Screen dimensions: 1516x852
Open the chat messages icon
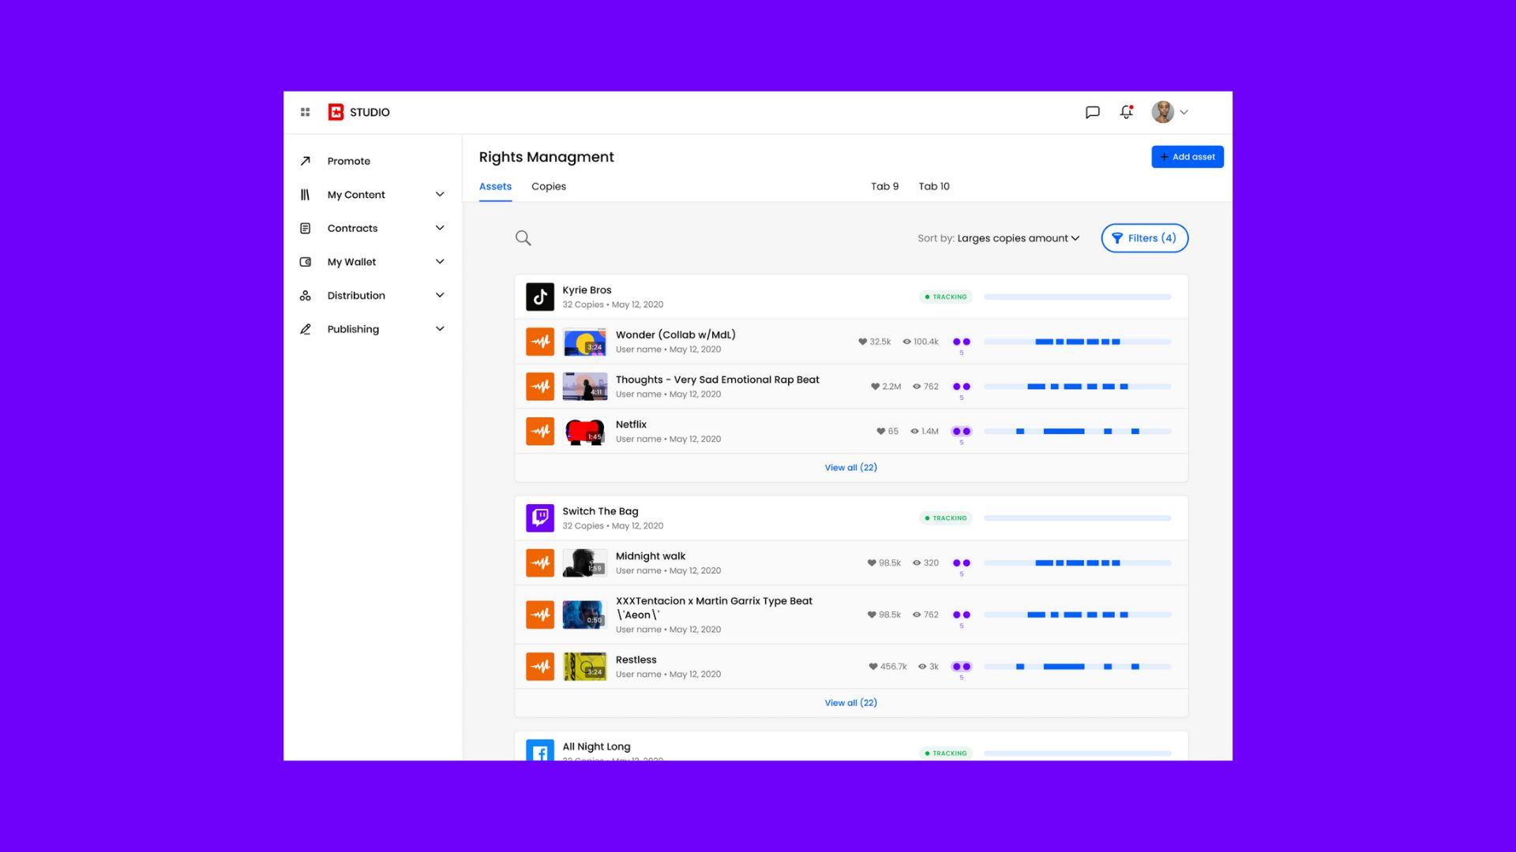pyautogui.click(x=1092, y=112)
